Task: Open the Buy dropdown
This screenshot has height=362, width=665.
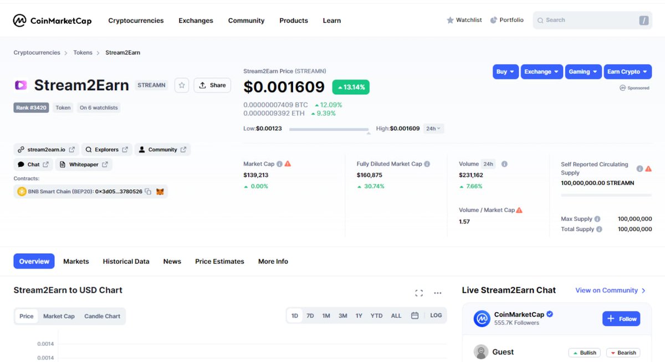Action: point(505,72)
